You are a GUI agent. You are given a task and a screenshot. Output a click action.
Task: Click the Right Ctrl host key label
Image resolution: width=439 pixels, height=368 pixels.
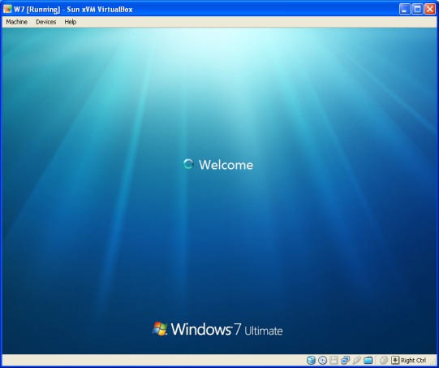[413, 361]
